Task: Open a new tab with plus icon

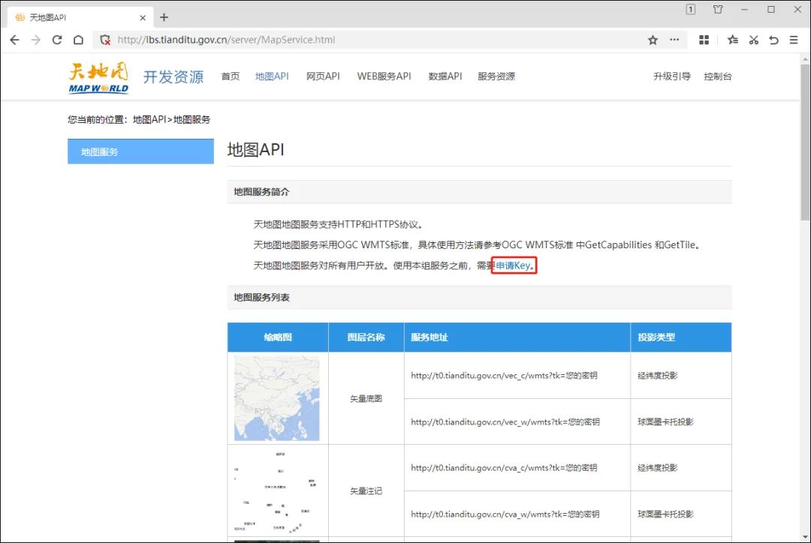Action: (x=164, y=17)
